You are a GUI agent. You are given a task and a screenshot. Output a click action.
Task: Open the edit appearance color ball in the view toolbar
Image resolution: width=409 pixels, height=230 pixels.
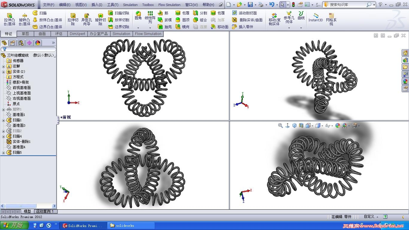coord(338,126)
